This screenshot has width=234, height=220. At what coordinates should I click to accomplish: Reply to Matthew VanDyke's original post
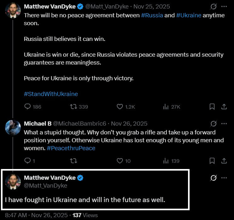coord(28,107)
